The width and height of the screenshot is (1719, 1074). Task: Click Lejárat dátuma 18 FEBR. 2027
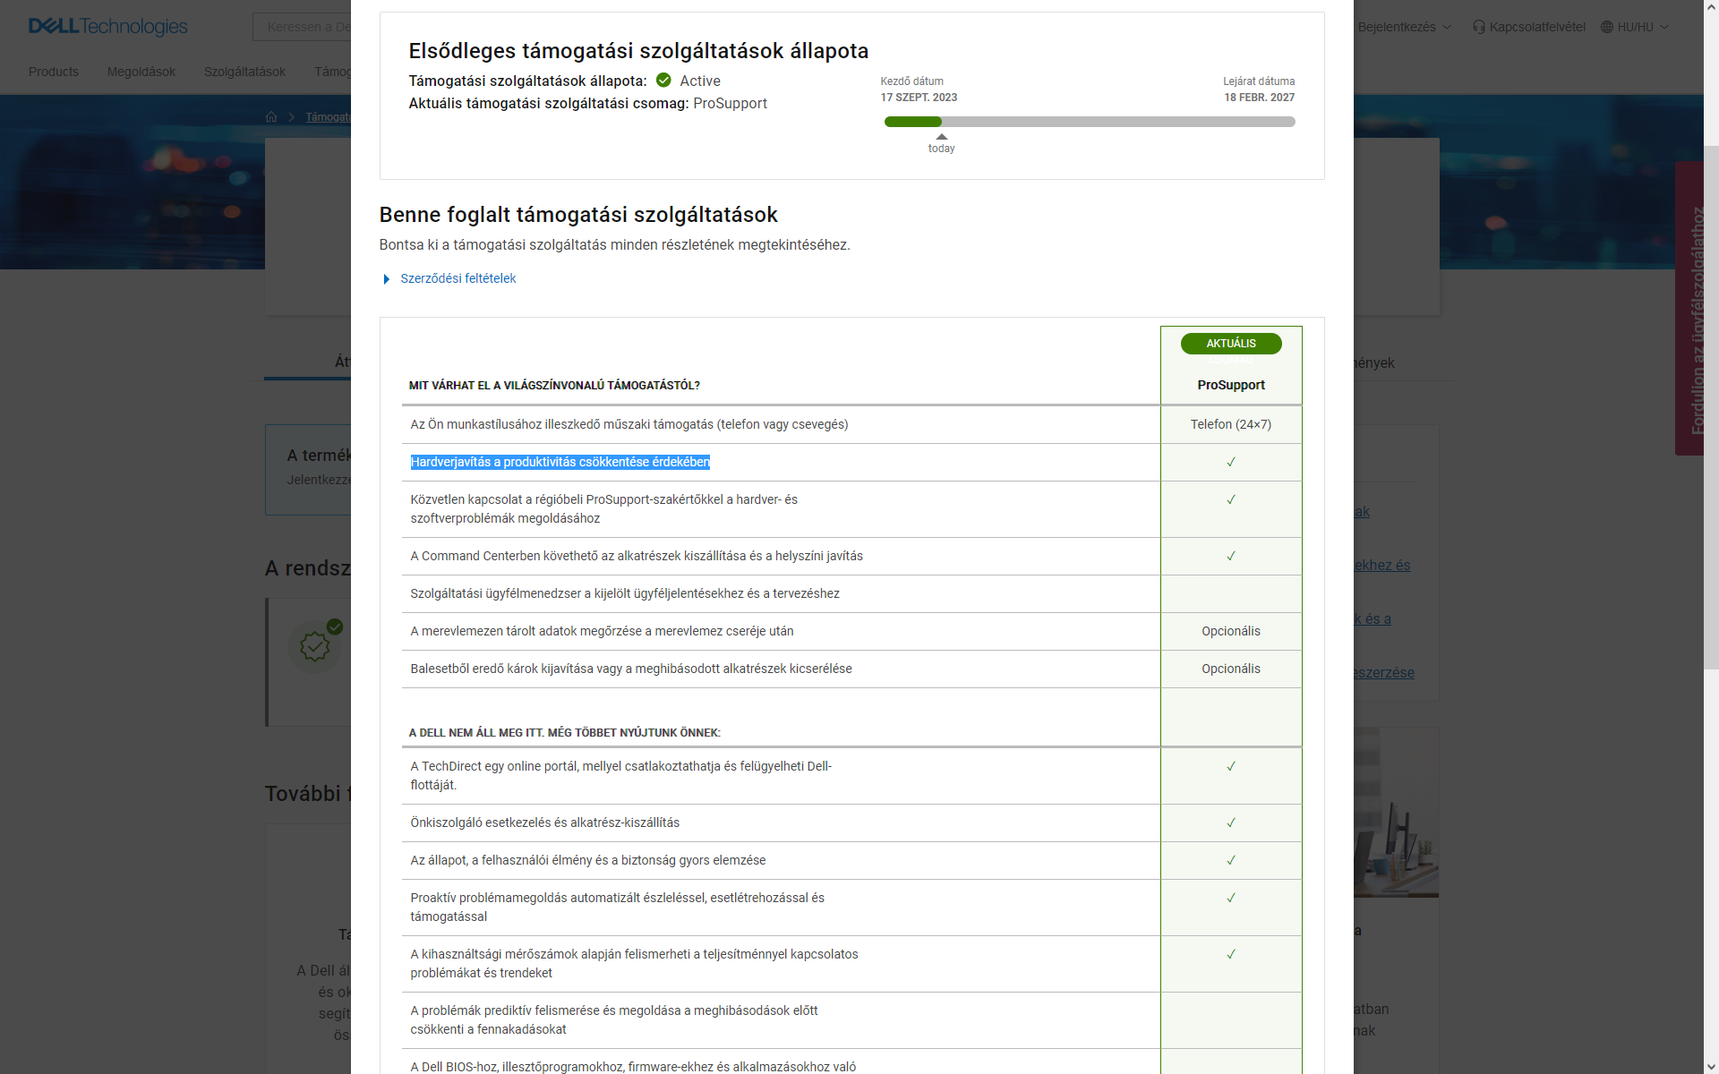(x=1259, y=89)
